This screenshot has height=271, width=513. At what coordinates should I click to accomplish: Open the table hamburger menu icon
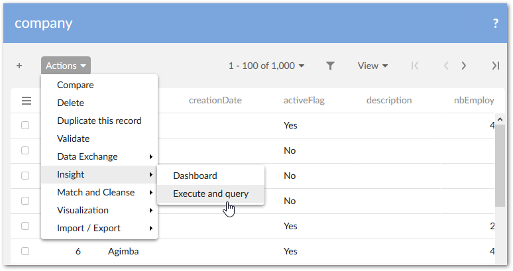point(27,101)
